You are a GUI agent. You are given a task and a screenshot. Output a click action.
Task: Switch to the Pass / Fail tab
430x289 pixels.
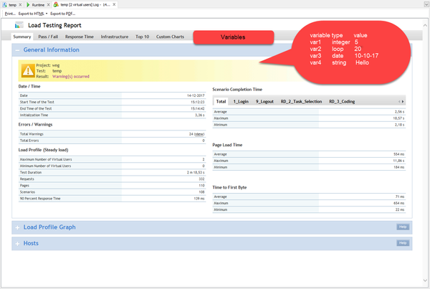[x=48, y=36]
